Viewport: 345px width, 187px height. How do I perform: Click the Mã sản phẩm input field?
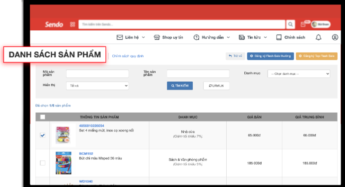97,74
